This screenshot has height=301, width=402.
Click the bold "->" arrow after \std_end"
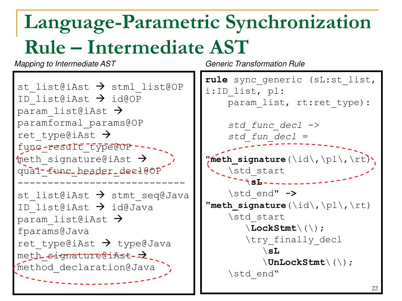291,194
